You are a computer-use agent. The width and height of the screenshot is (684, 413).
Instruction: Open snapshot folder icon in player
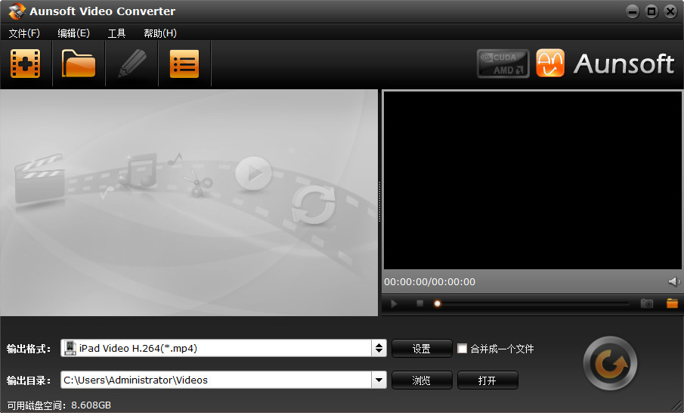(x=672, y=303)
